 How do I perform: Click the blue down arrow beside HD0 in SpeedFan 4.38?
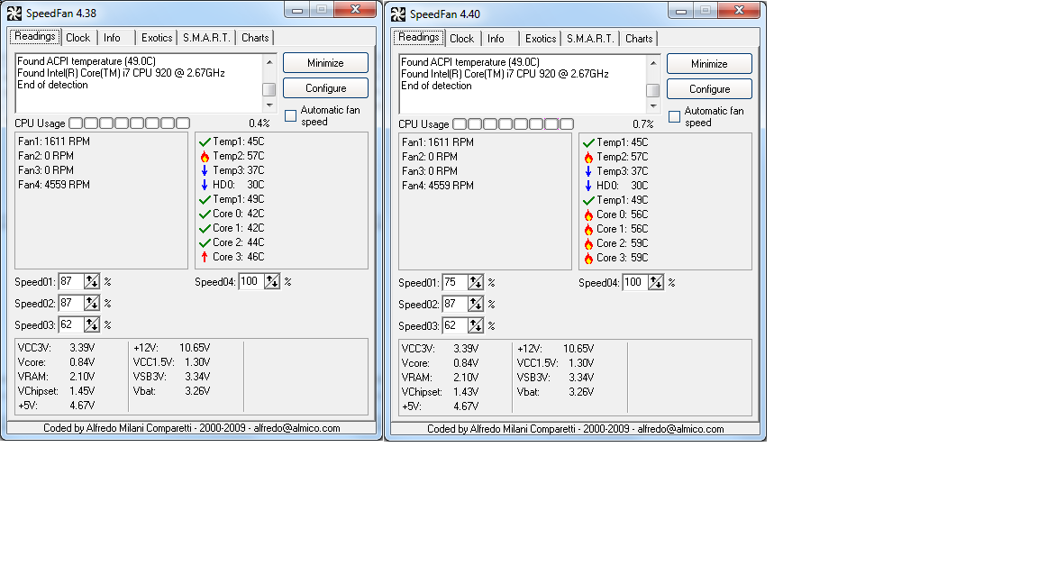[x=205, y=185]
